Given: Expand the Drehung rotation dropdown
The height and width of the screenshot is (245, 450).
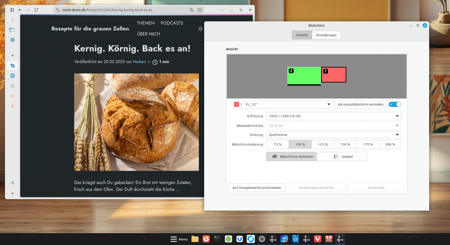Looking at the screenshot, I should 334,135.
